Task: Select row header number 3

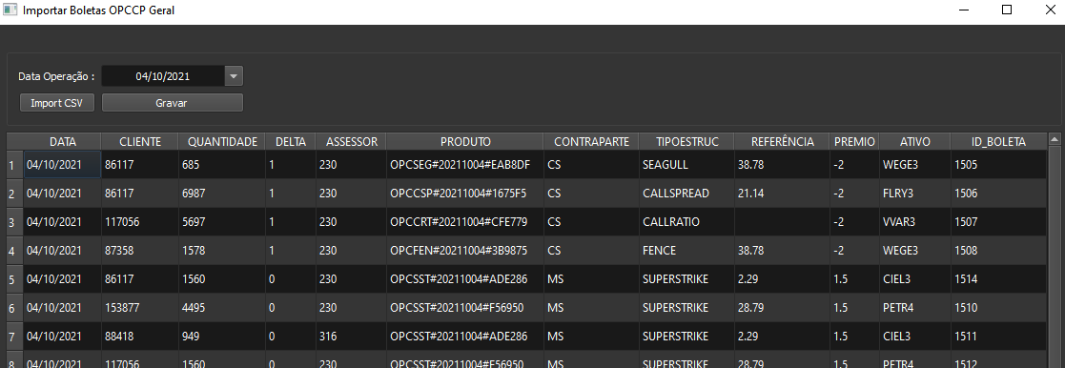Action: coord(11,222)
